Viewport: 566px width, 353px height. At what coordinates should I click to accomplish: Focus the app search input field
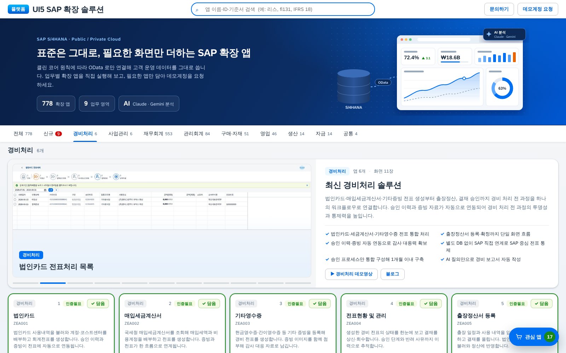point(283,9)
